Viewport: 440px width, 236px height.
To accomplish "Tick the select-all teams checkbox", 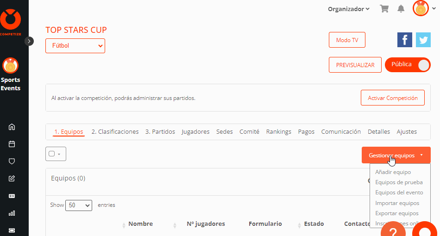I will tap(51, 154).
